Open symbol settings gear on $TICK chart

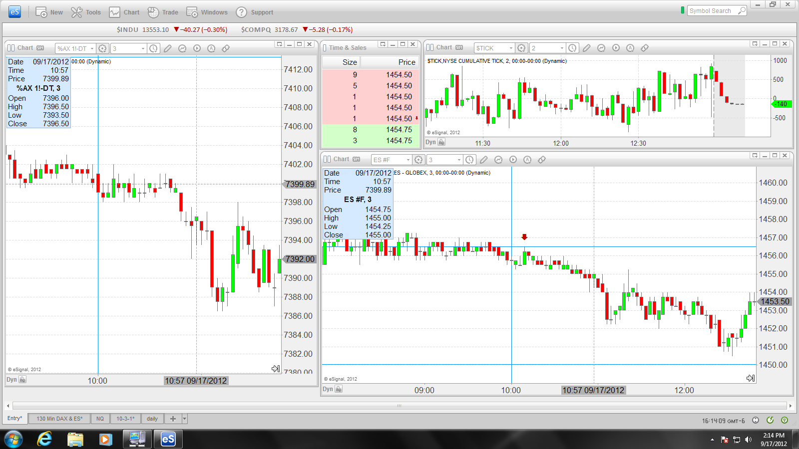pos(521,48)
